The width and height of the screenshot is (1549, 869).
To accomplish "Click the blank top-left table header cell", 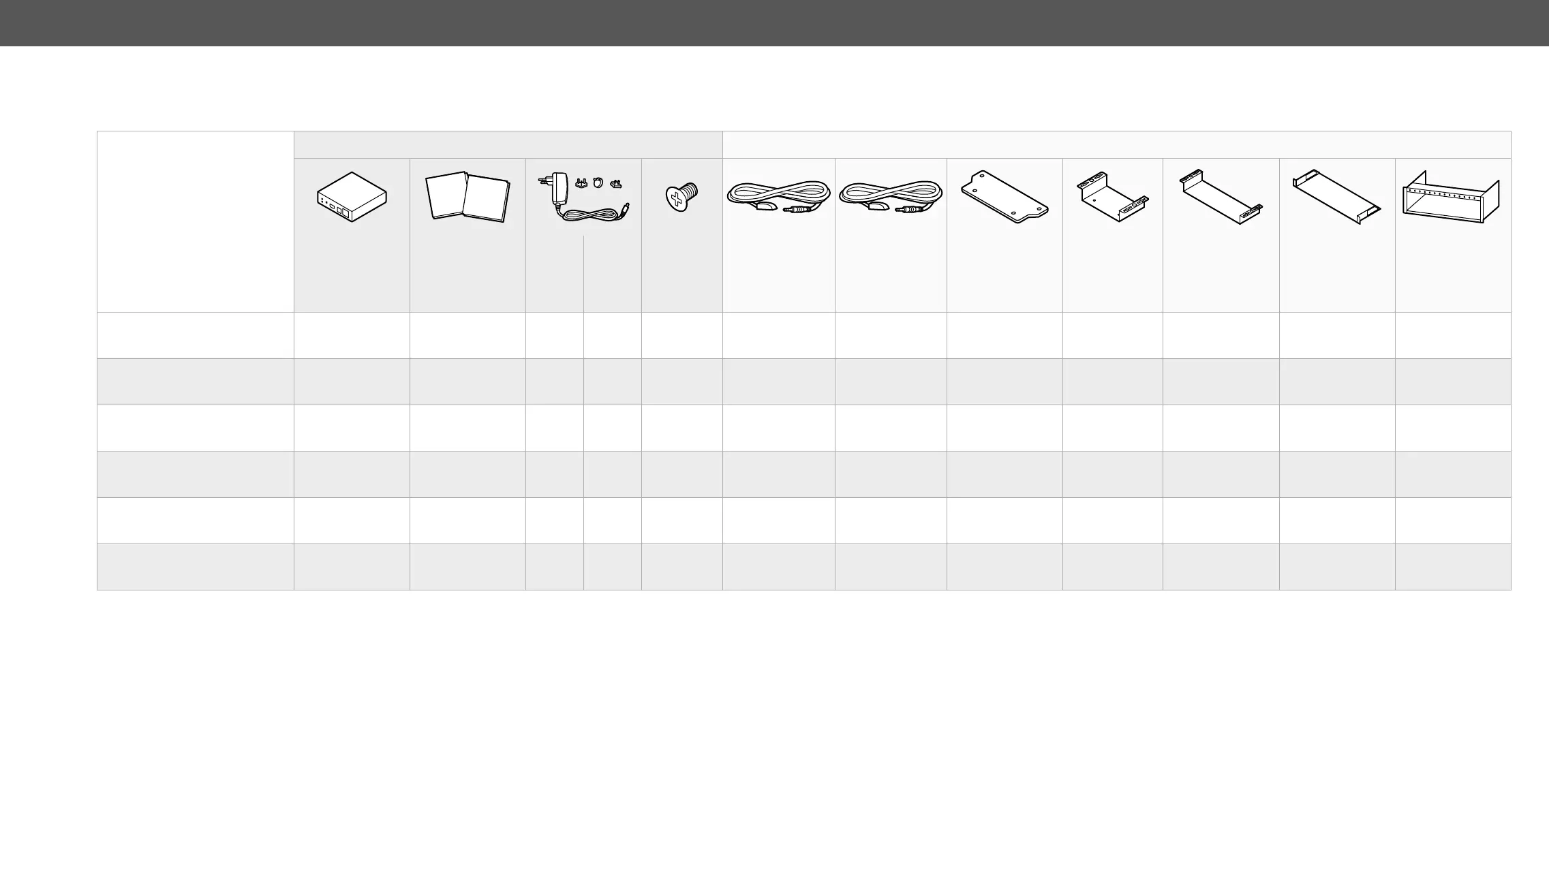I will tap(195, 221).
